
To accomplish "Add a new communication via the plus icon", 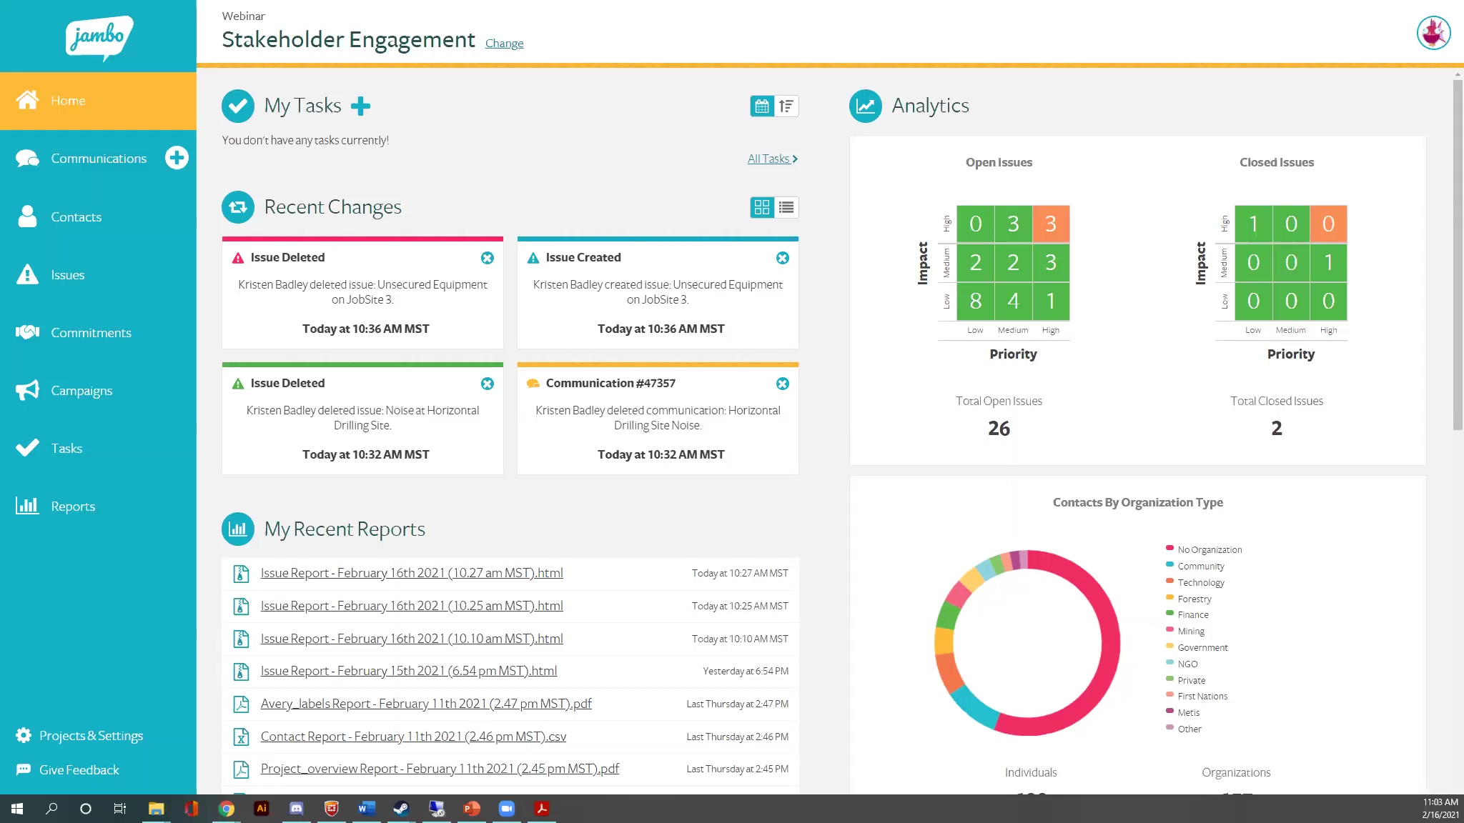I will 176,158.
